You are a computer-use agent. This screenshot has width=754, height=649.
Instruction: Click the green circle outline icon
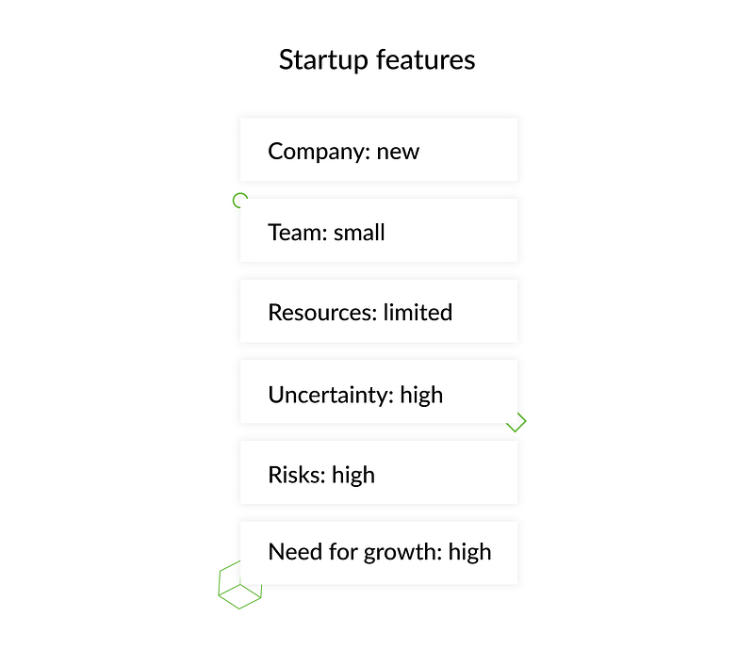pyautogui.click(x=240, y=200)
